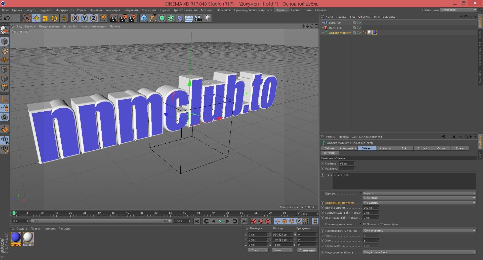
Task: Open the render settings icon with the gear
Action: [132, 18]
